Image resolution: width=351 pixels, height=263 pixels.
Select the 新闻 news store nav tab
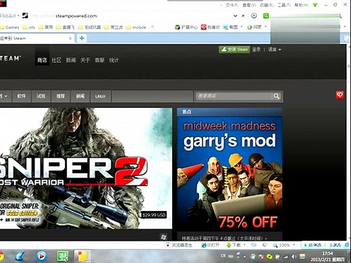click(80, 96)
